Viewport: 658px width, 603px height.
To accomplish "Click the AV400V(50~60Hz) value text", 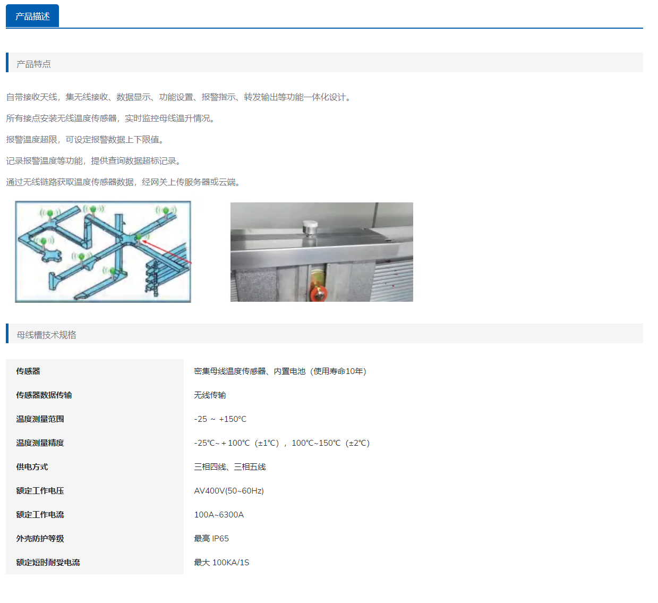I will click(229, 490).
